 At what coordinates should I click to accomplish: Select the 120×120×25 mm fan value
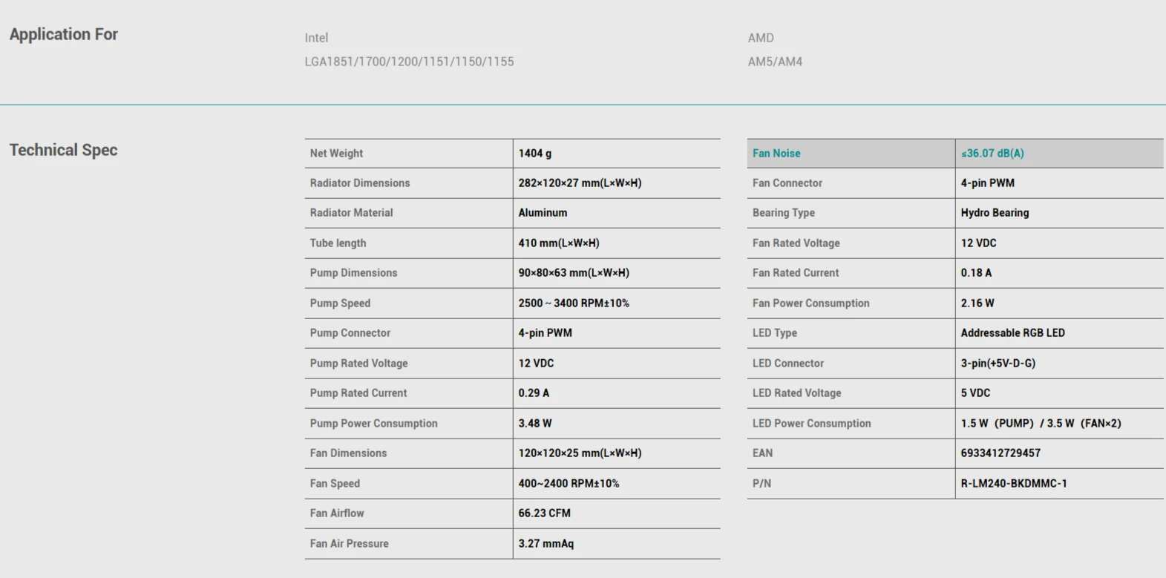580,453
